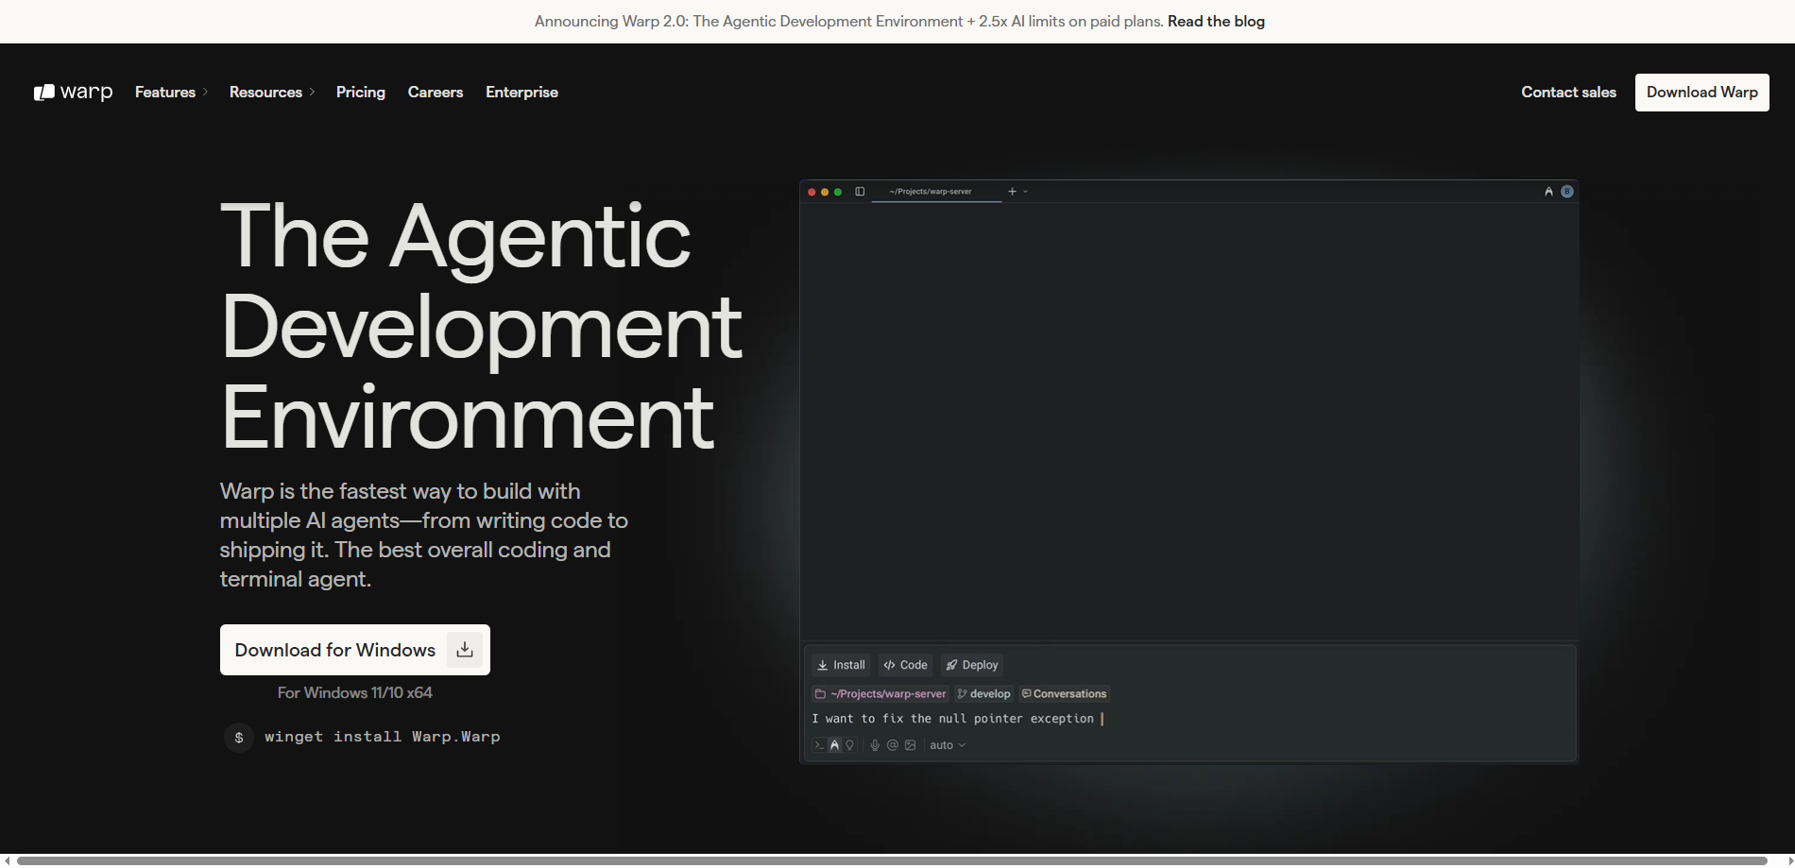
Task: Open the Pricing page
Action: click(360, 92)
